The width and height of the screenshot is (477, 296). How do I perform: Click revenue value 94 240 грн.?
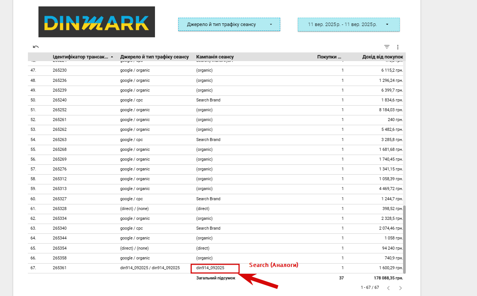pos(393,248)
